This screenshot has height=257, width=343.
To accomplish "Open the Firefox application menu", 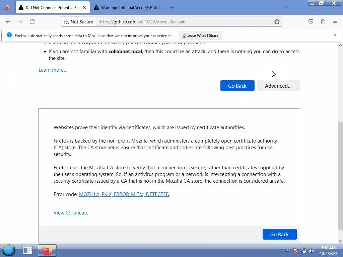I will point(335,21).
